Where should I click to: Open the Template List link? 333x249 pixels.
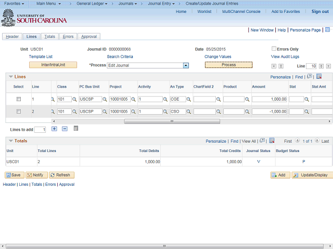click(x=41, y=57)
